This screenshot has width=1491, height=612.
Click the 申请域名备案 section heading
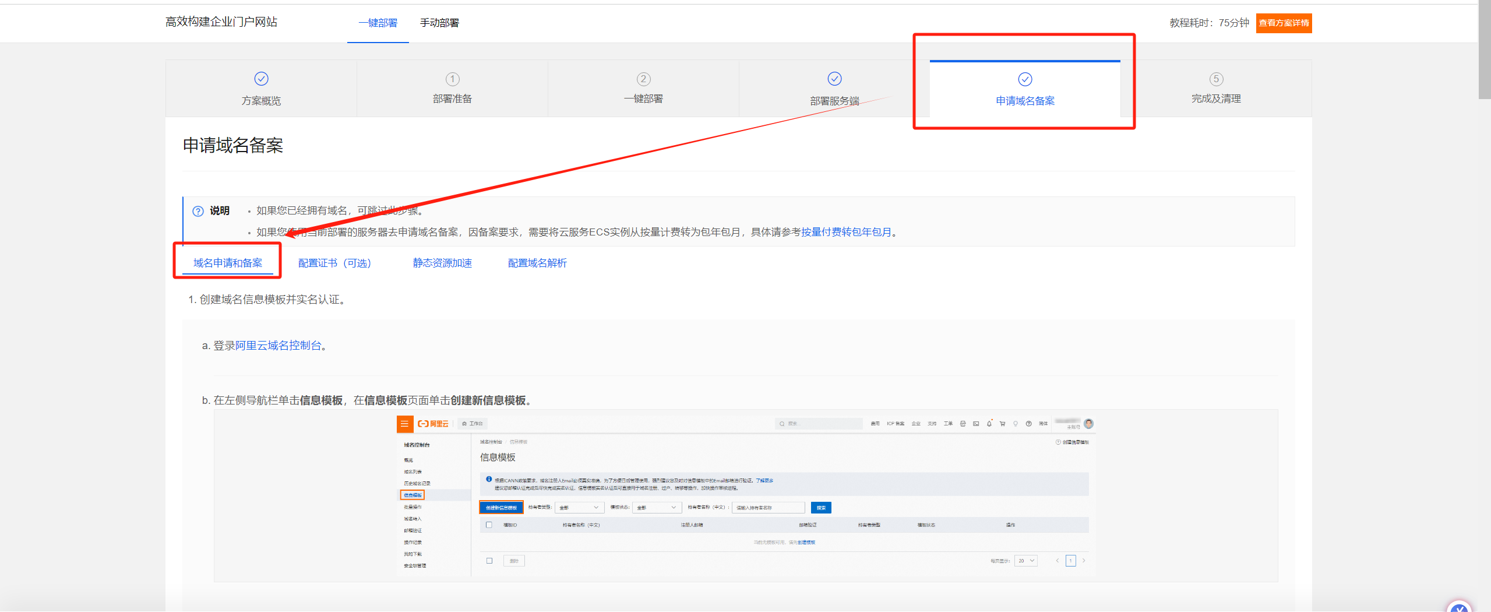click(x=233, y=145)
